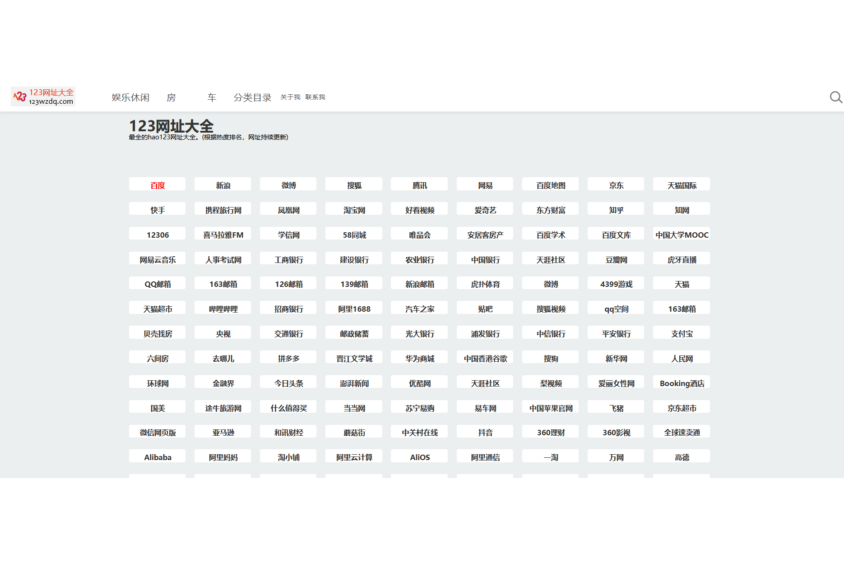
Task: Open the 腾讯 link
Action: coord(419,185)
